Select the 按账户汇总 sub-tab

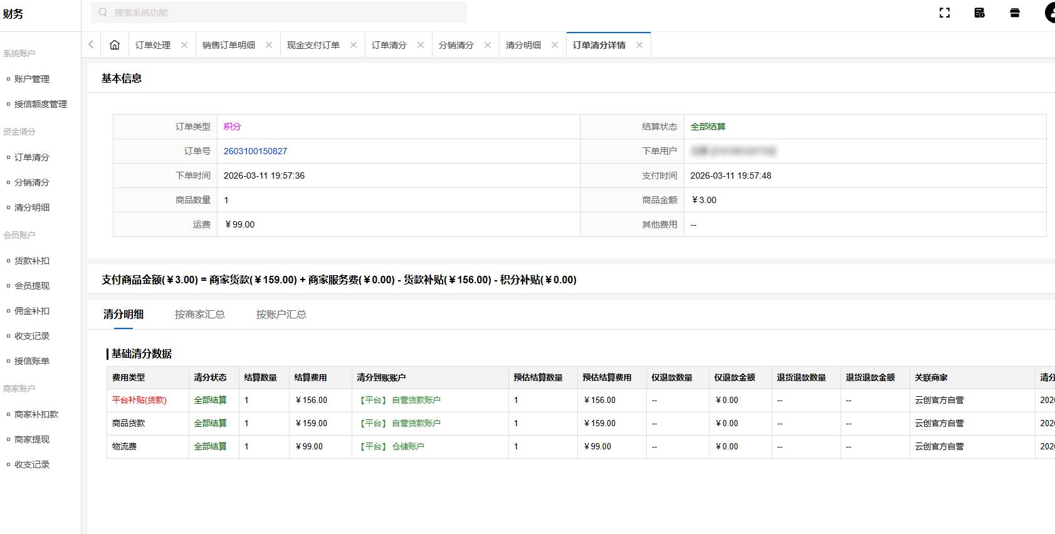pyautogui.click(x=281, y=314)
